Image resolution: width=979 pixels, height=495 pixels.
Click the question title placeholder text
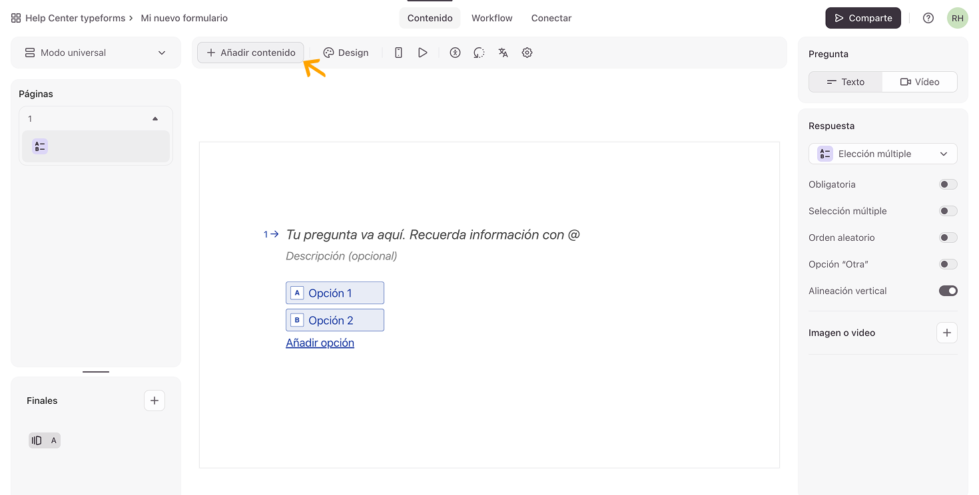point(433,234)
